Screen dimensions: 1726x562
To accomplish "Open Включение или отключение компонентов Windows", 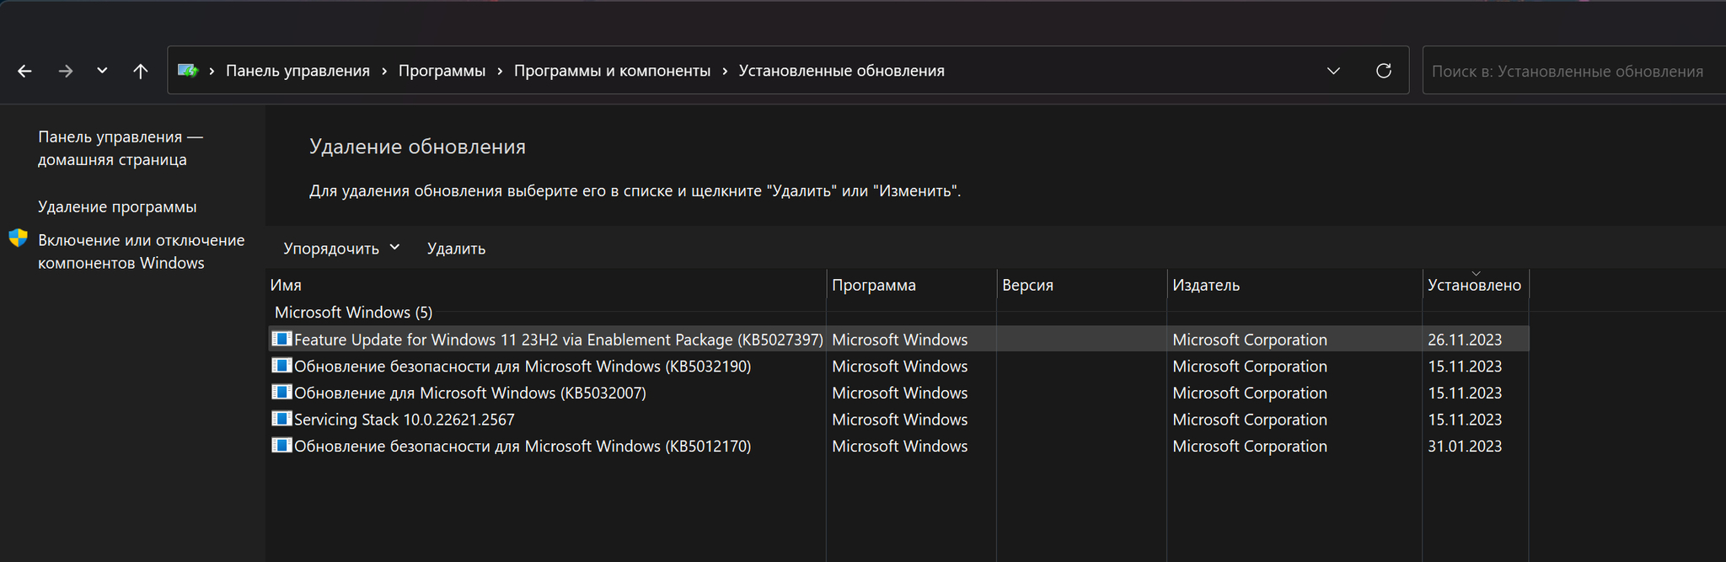I will (142, 251).
